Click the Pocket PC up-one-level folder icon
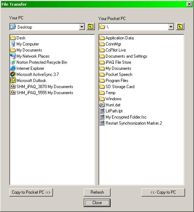Viewport: 194px width, 212px height. point(180,27)
